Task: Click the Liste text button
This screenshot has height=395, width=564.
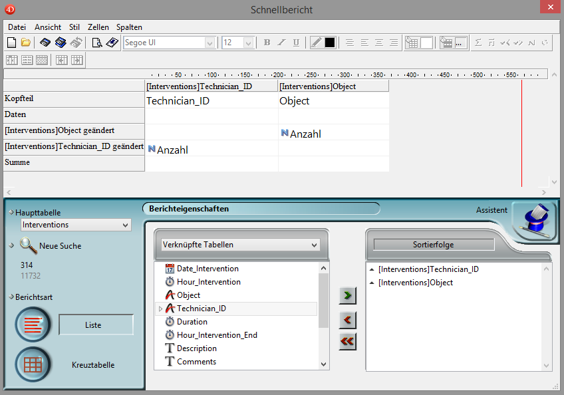Action: (x=96, y=325)
